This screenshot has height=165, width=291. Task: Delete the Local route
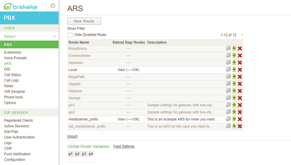240,70
